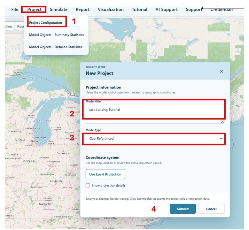249x230 pixels.
Task: Click the Nashville label on map
Action: (45, 204)
